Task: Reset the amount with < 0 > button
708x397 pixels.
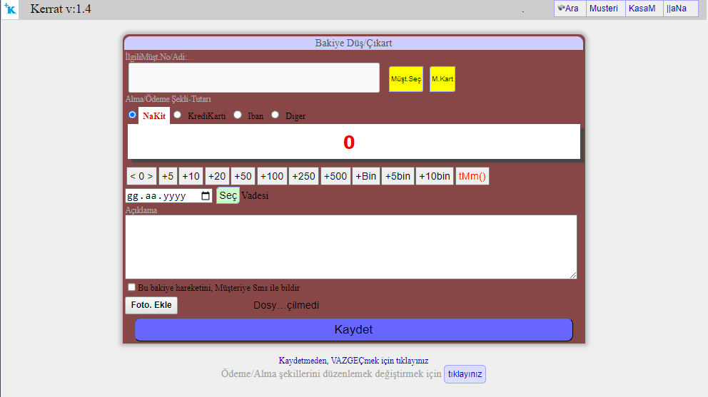Action: pos(141,176)
